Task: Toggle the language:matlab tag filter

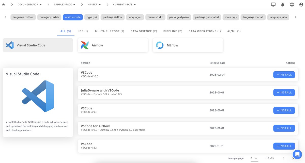Action: (x=253, y=17)
